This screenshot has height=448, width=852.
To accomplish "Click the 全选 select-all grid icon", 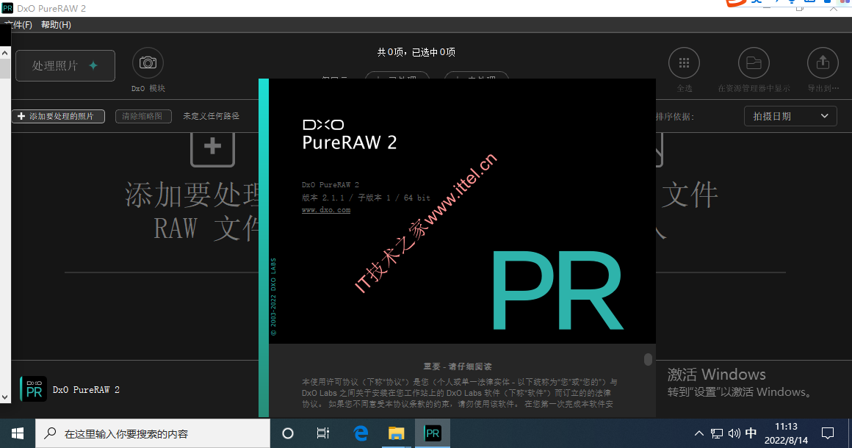I will (684, 63).
